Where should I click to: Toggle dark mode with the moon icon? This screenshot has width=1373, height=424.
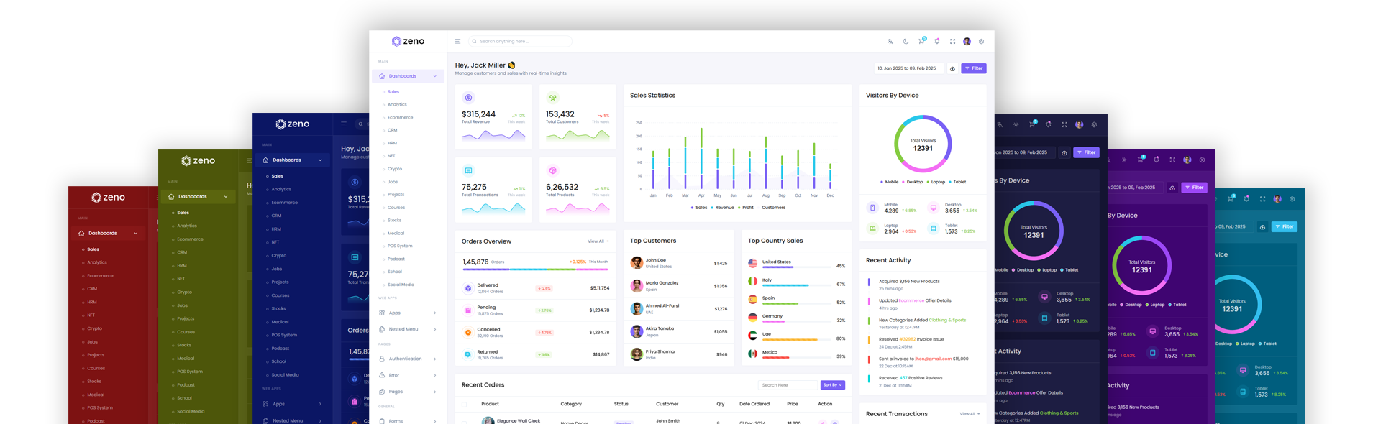pos(906,42)
